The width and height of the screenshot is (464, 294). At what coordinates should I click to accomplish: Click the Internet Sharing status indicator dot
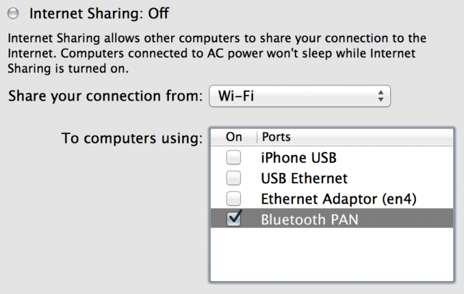(12, 14)
